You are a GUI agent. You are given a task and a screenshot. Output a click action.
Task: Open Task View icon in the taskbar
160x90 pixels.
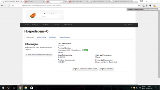pyautogui.click(x=14, y=88)
